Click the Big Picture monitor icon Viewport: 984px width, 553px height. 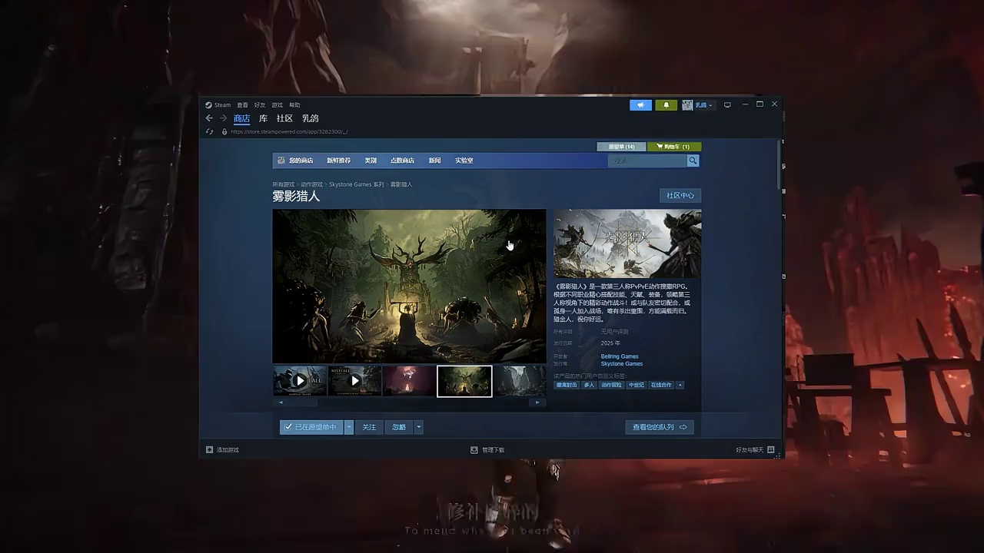click(x=727, y=105)
